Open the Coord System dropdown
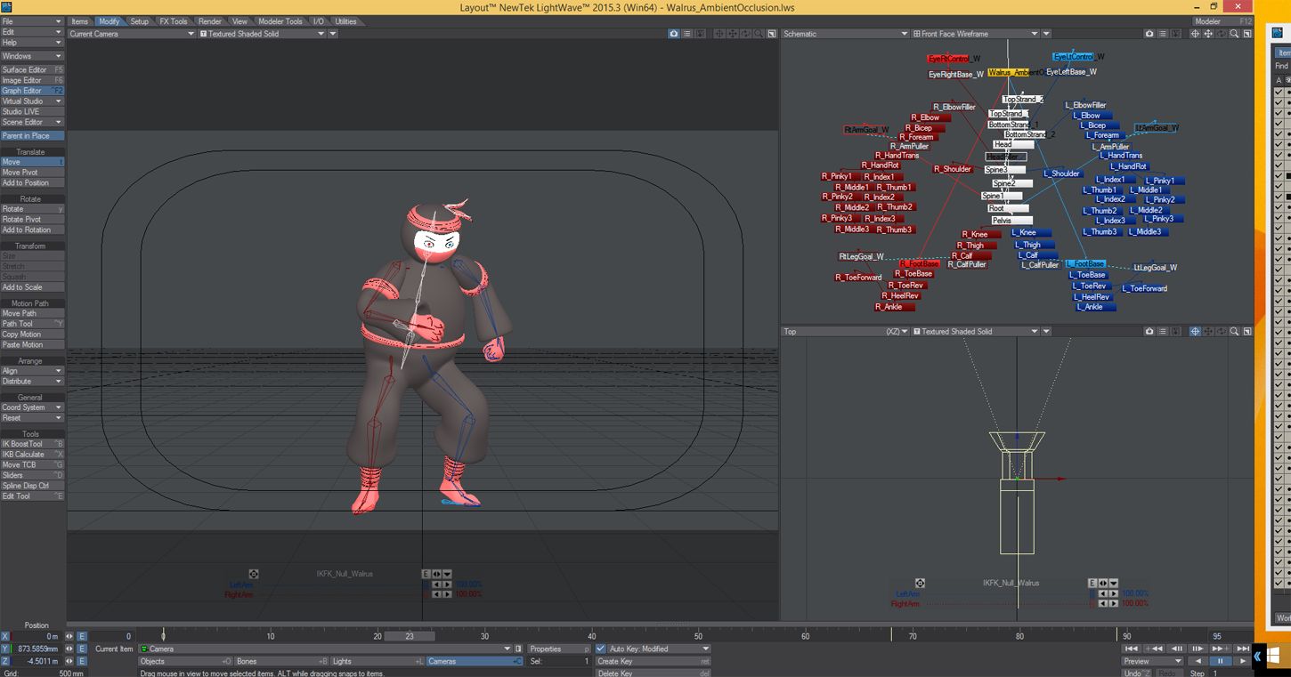 [32, 407]
